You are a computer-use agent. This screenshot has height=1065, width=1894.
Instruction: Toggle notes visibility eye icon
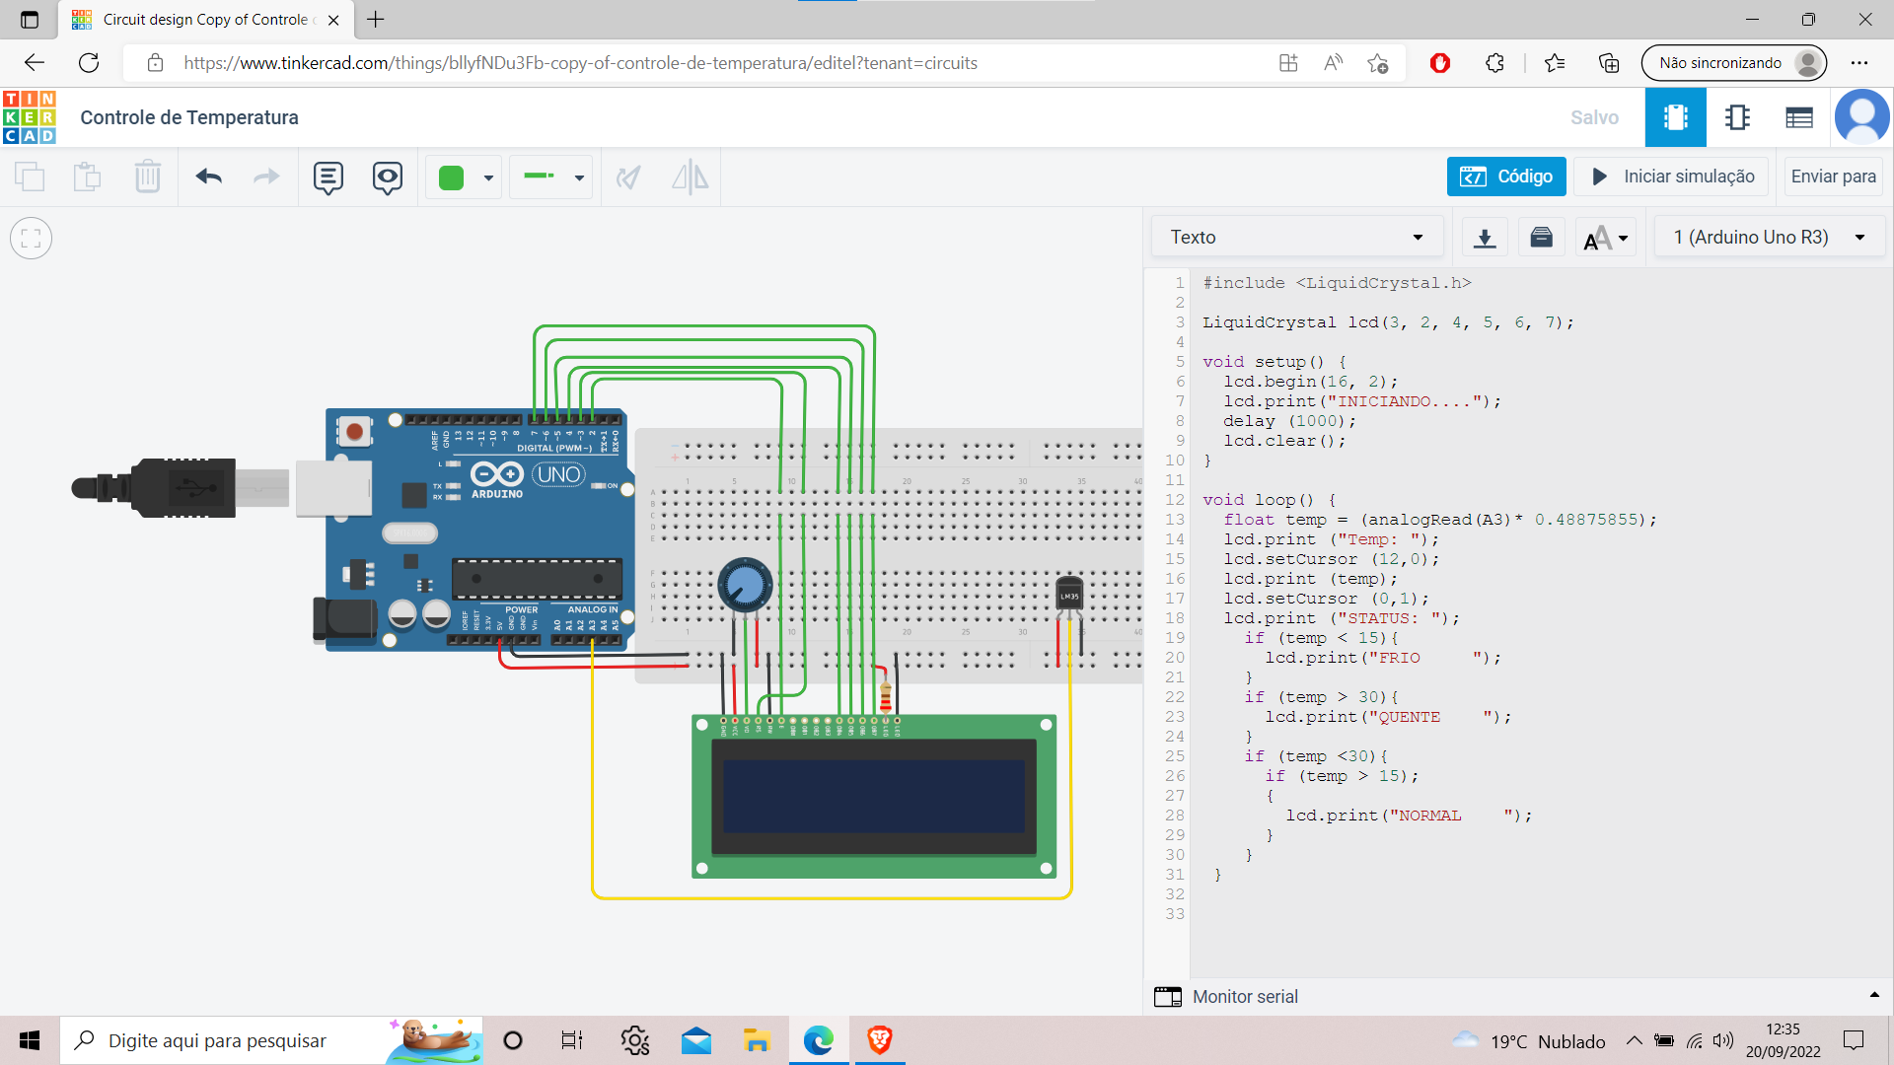coord(388,177)
